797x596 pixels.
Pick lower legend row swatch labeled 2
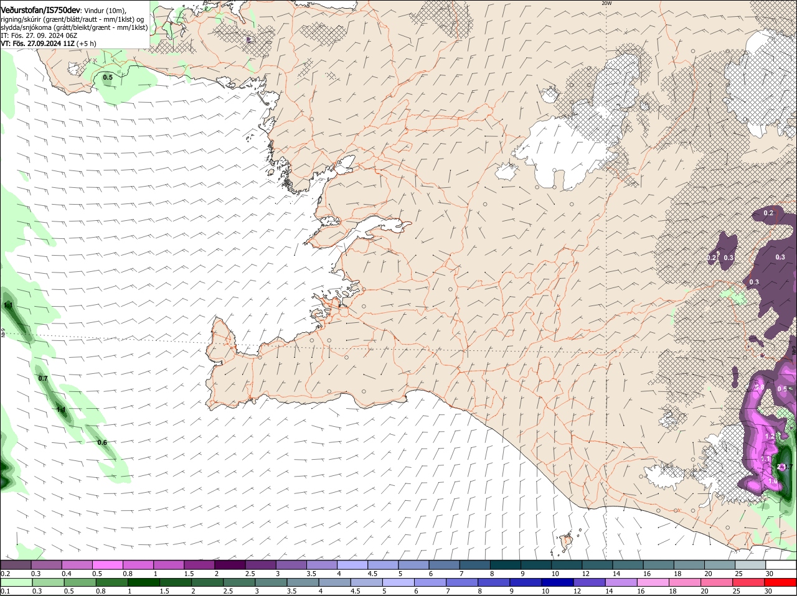point(207,582)
